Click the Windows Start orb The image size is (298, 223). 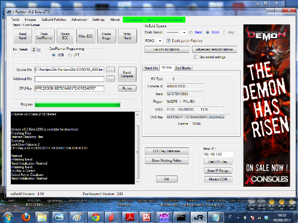coord(8,218)
